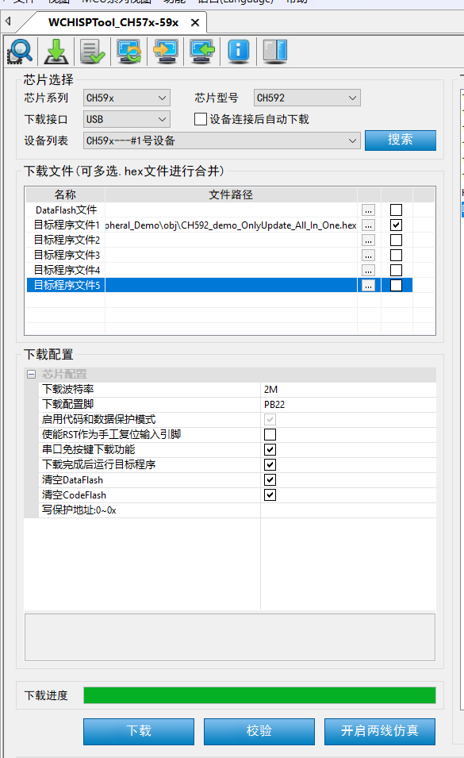The width and height of the screenshot is (464, 758).
Task: Click the 名称 column header
Action: 65,194
